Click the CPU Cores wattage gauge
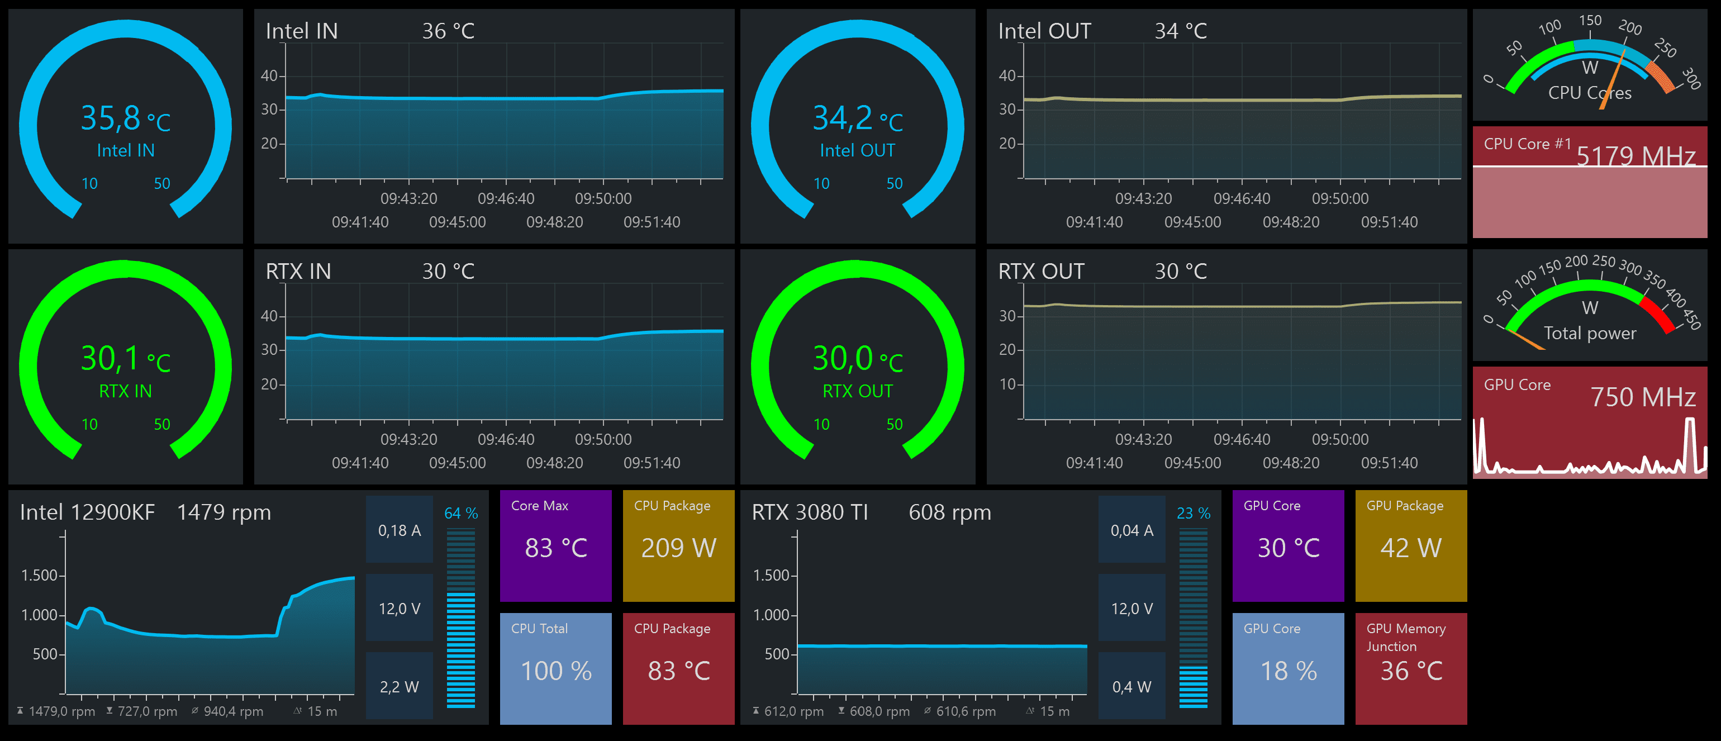This screenshot has height=741, width=1721. (x=1589, y=65)
